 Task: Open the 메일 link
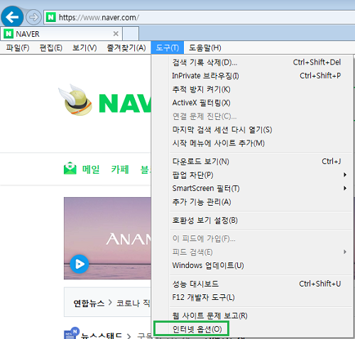[x=91, y=169]
